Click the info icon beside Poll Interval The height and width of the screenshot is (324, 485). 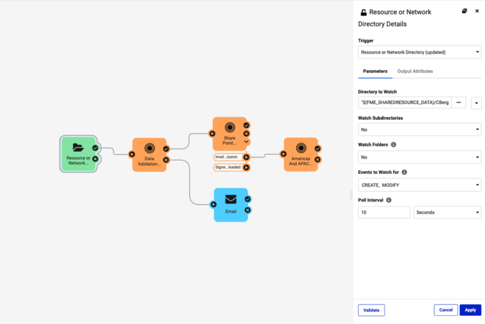click(389, 200)
